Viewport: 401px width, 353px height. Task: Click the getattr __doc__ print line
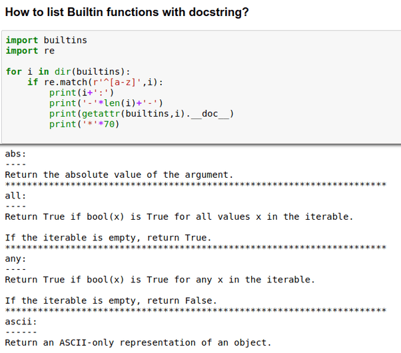coord(141,114)
